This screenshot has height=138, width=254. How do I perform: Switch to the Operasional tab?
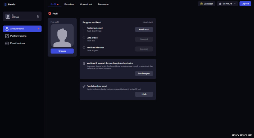pos(86,5)
